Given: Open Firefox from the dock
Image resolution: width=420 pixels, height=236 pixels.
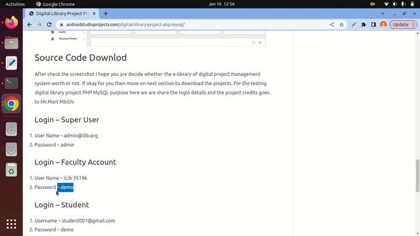Looking at the screenshot, I should 11,23.
